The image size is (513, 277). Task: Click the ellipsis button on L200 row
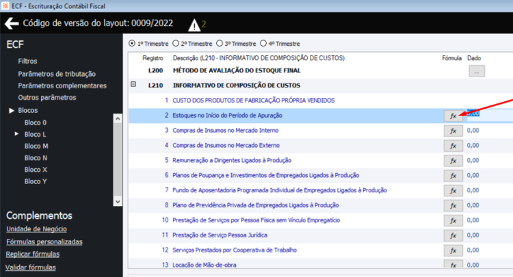click(x=477, y=71)
